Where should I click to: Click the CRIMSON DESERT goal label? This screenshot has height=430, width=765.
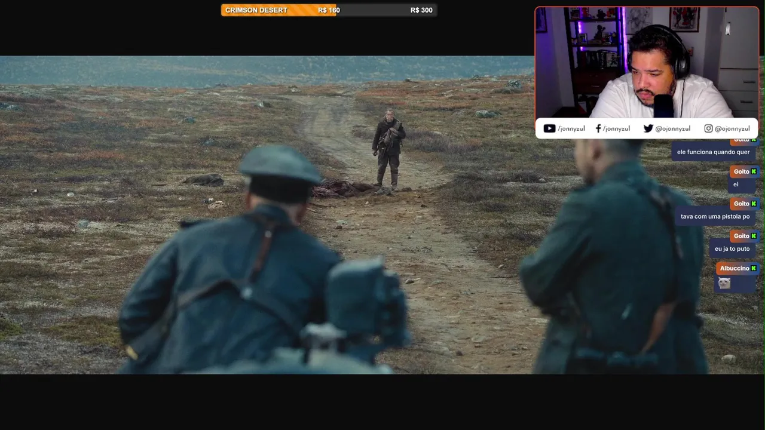pyautogui.click(x=256, y=10)
